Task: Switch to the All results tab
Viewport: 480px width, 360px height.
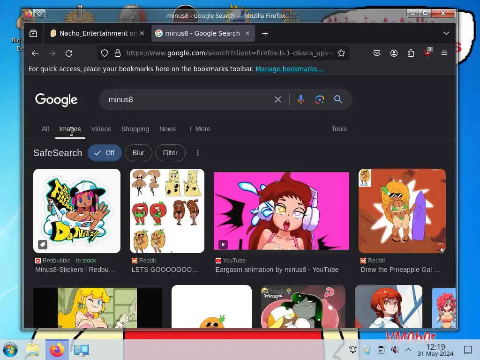Action: tap(45, 129)
